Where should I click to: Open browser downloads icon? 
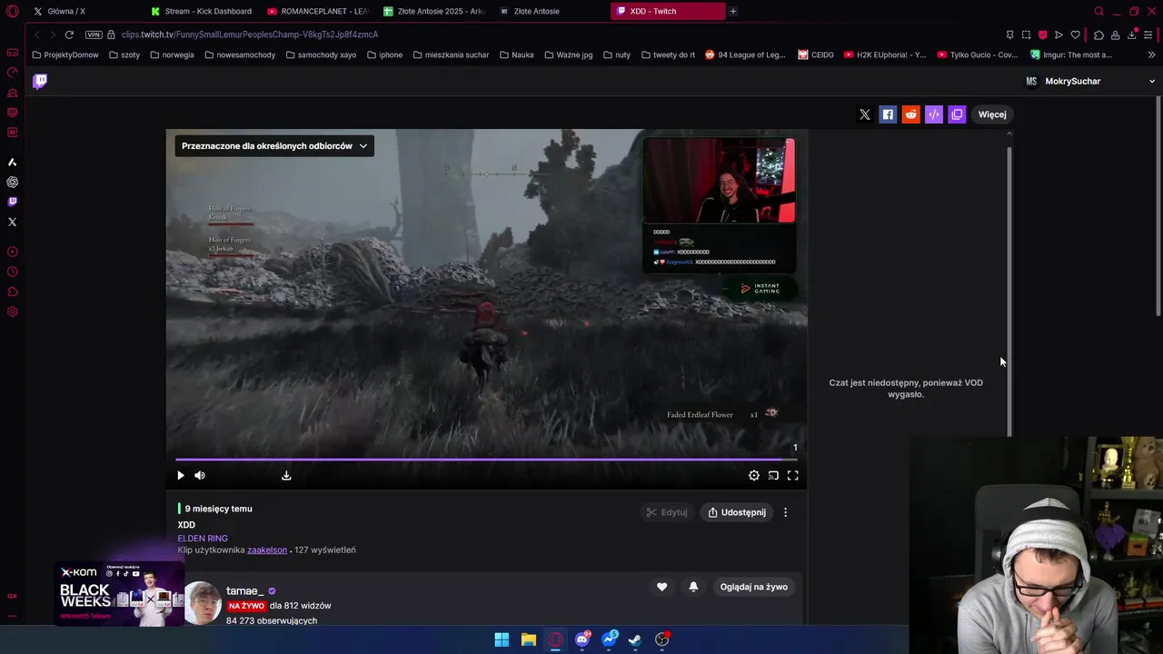click(1132, 35)
